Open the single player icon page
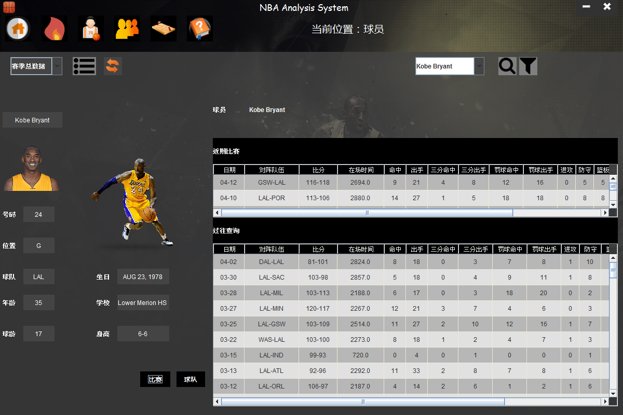This screenshot has height=415, width=623. coord(90,29)
